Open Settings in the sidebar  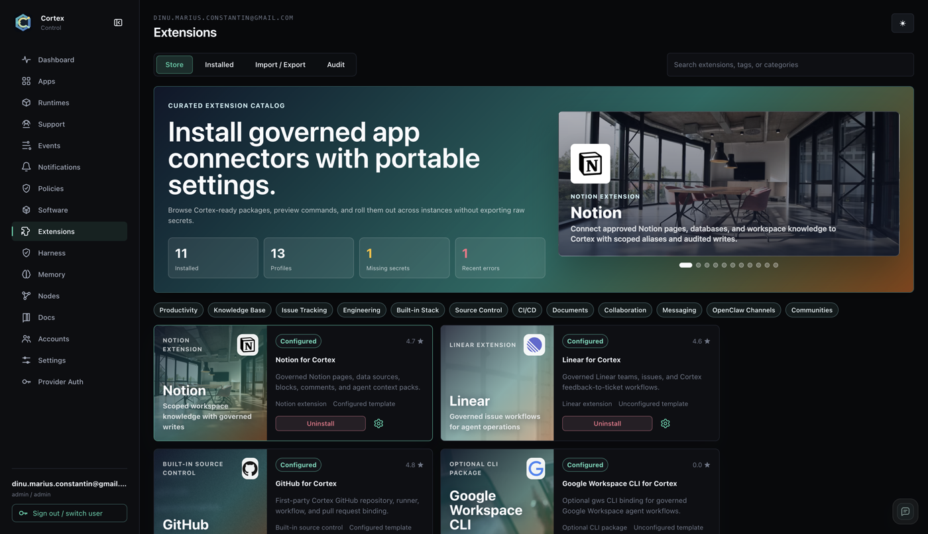70,360
